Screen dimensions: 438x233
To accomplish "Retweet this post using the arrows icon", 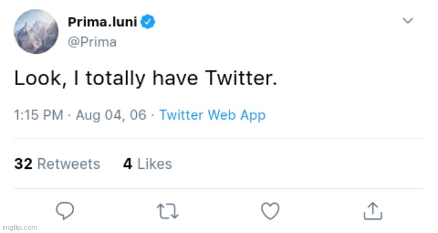I will point(168,211).
